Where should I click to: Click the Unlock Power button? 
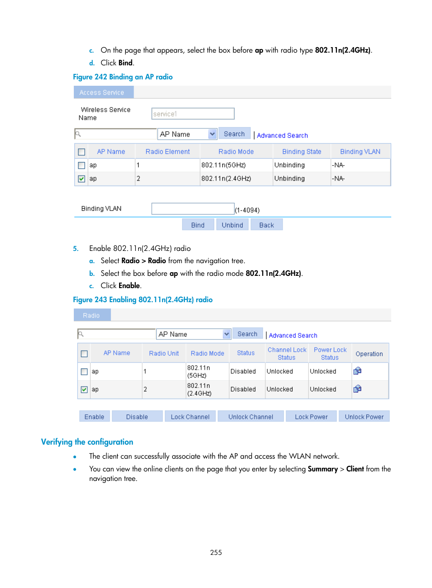pyautogui.click(x=364, y=416)
